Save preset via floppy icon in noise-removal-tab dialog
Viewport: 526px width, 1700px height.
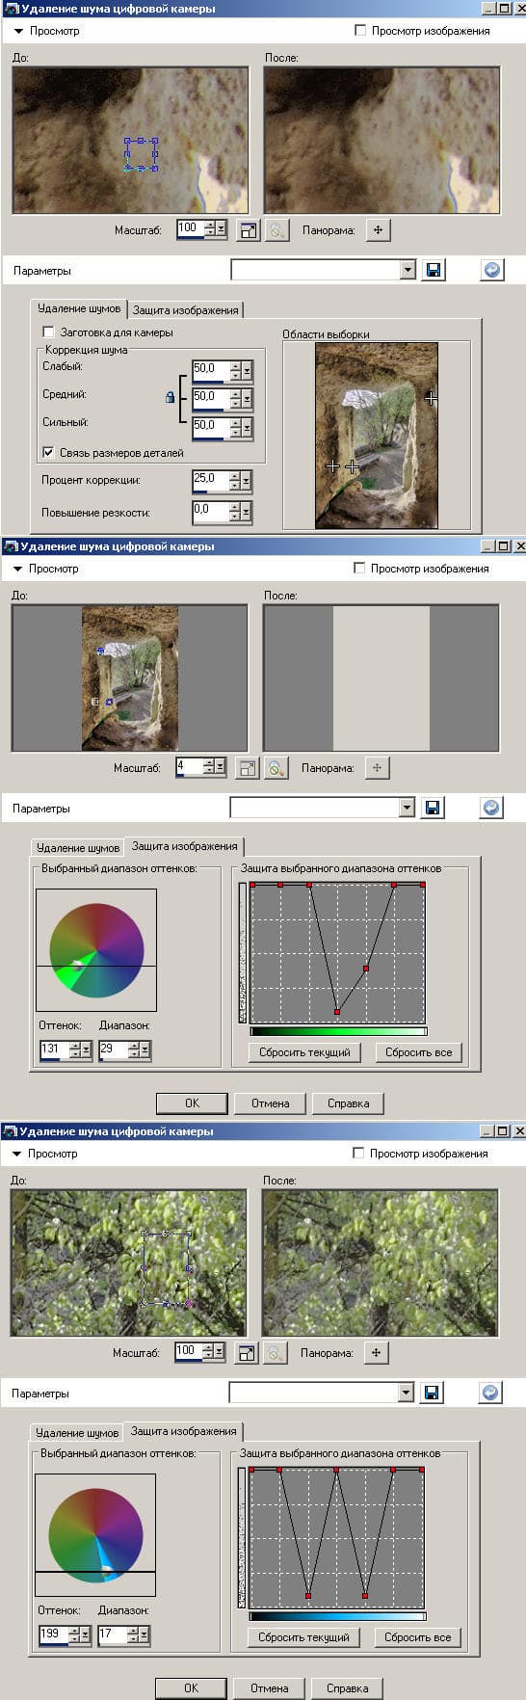(434, 270)
